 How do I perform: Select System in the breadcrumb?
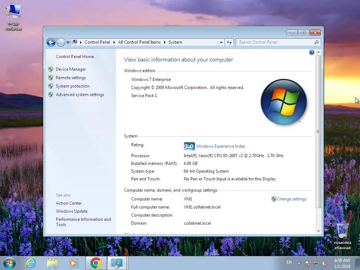pos(175,42)
